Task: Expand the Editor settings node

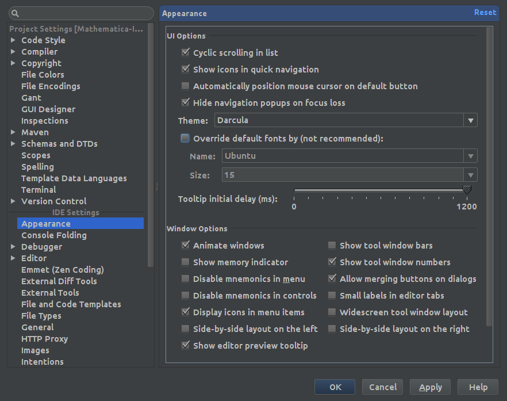Action: point(13,258)
